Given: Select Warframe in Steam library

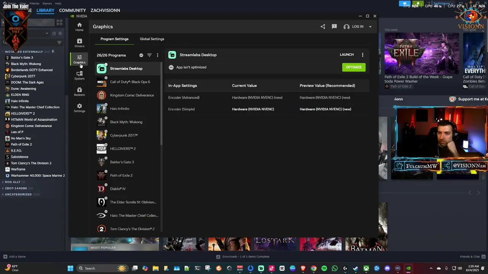Looking at the screenshot, I should pyautogui.click(x=18, y=169).
